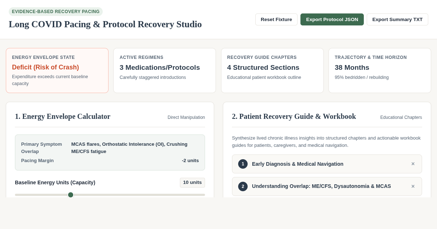This screenshot has height=229, width=437.
Task: Click the Educational Chapters label
Action: click(x=401, y=117)
